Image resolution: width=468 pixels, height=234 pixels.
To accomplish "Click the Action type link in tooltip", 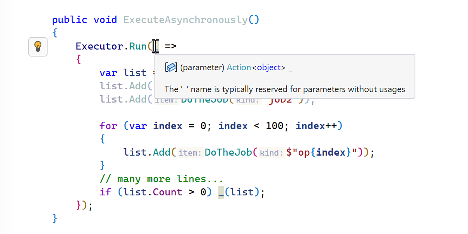I will coord(239,67).
